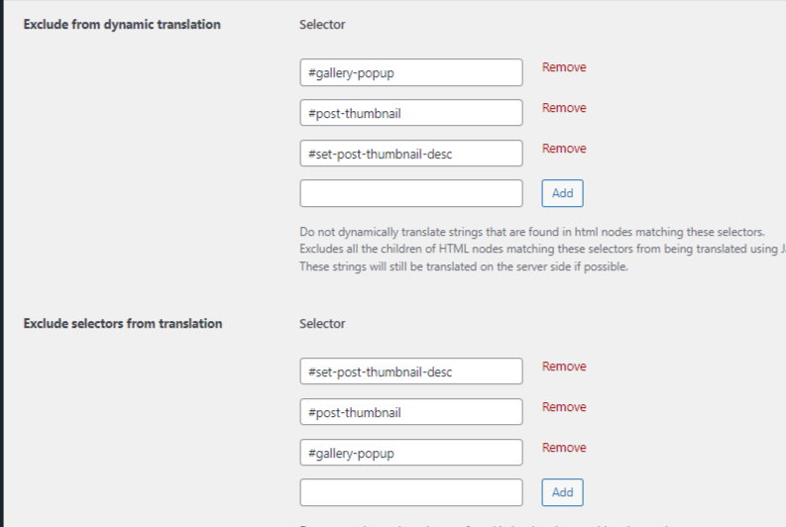
Task: Click Add button in Exclude selectors from translation
Action: pos(562,492)
